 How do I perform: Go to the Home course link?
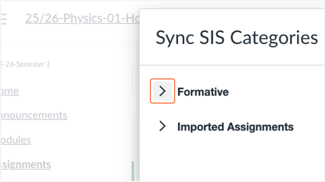9,91
